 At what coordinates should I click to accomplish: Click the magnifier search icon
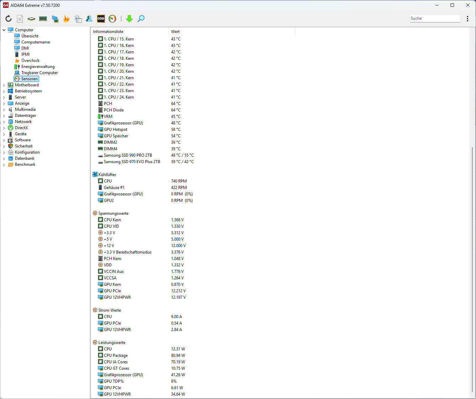141,19
